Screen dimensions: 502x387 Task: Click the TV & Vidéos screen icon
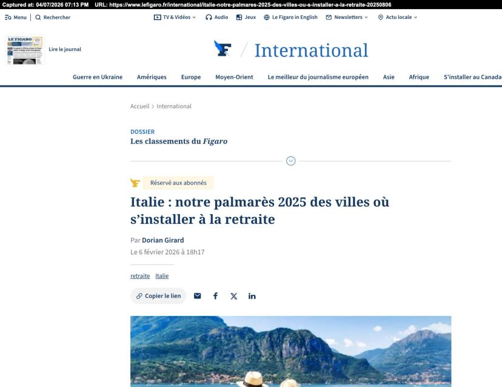[x=157, y=18]
